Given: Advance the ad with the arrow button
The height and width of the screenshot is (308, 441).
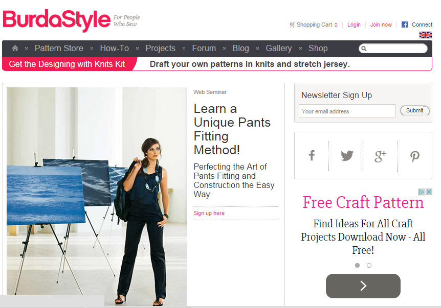Looking at the screenshot, I should (x=363, y=286).
